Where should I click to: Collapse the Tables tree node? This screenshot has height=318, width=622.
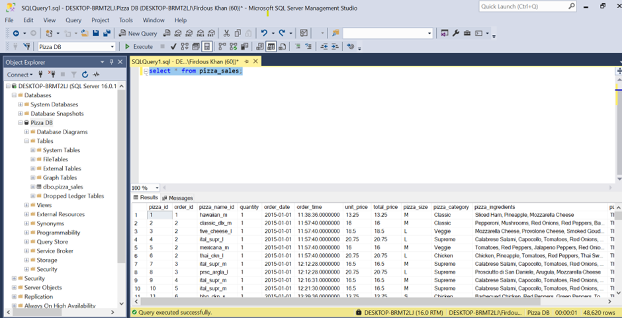tap(26, 141)
